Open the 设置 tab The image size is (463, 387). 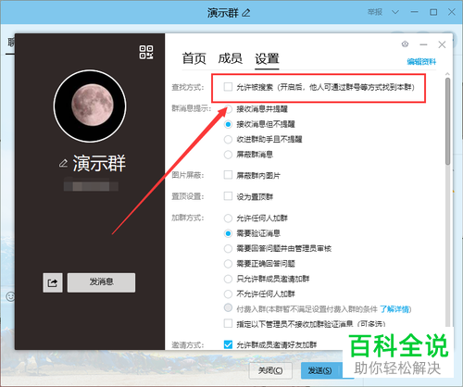click(x=267, y=58)
